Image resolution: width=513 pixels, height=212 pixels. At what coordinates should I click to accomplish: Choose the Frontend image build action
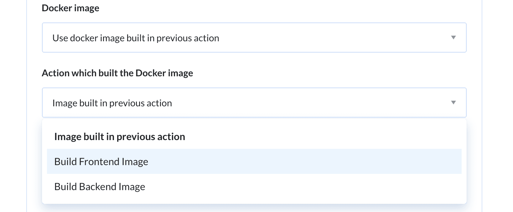click(101, 162)
